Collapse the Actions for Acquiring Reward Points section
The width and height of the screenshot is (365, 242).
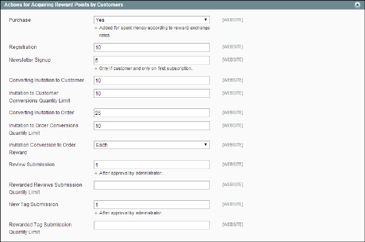pyautogui.click(x=357, y=5)
